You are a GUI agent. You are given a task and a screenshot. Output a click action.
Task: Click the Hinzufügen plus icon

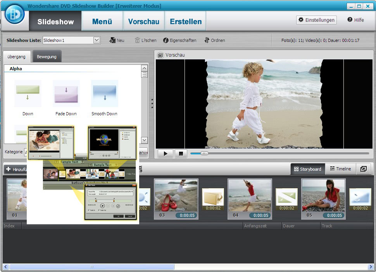(9, 169)
